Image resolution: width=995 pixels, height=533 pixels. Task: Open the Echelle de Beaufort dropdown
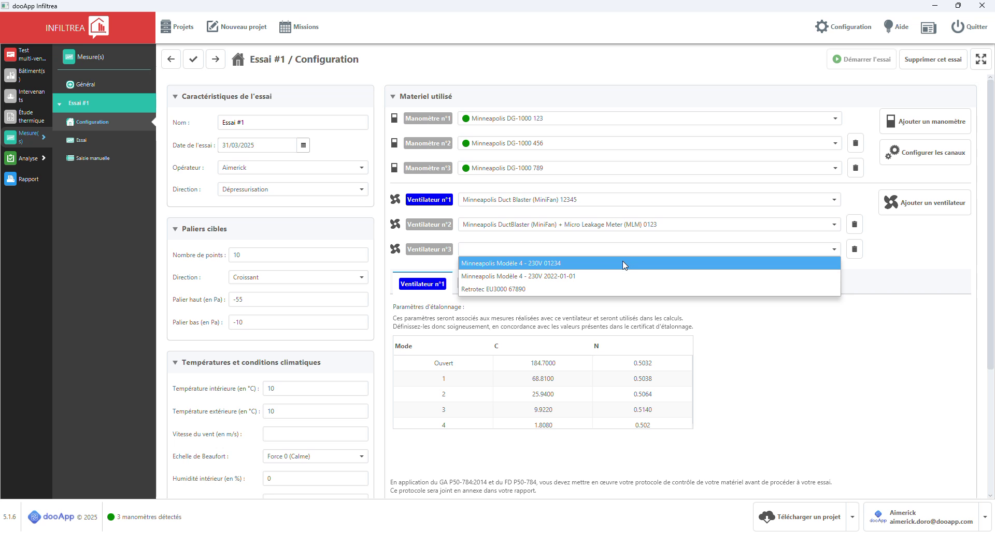316,456
